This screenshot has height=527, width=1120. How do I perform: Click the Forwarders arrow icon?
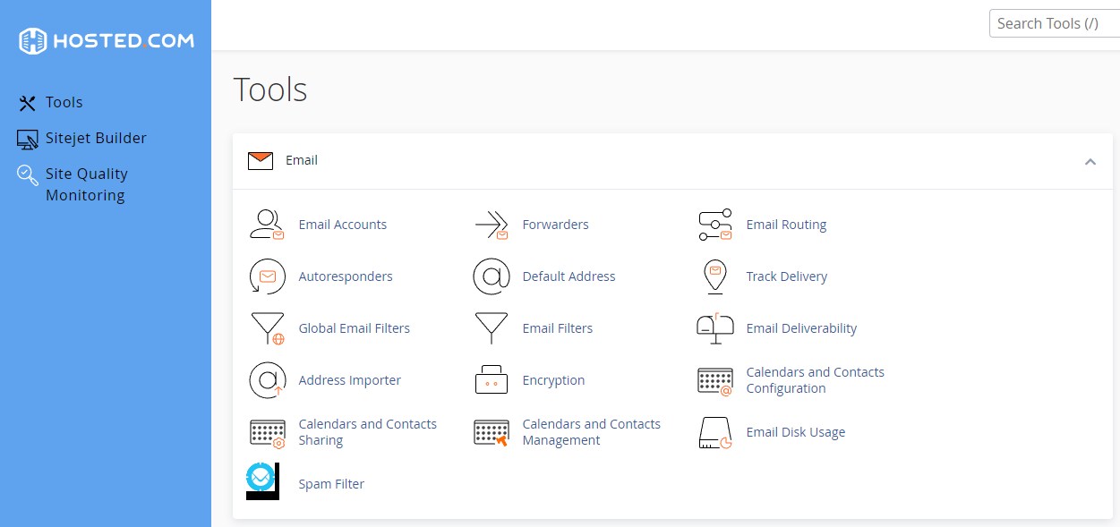coord(491,225)
